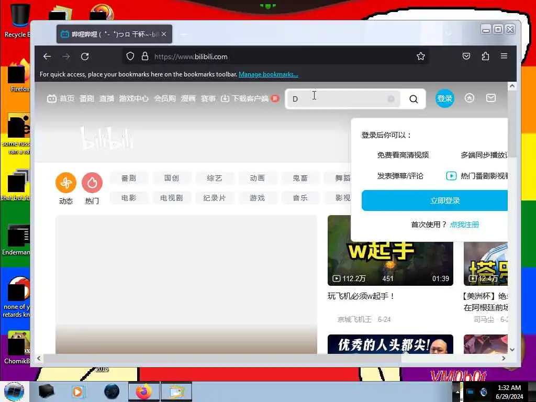Open the media player taskbar icon
536x402 pixels.
77,392
